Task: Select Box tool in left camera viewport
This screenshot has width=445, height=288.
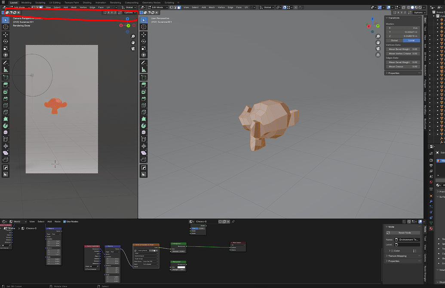Action: (6, 20)
